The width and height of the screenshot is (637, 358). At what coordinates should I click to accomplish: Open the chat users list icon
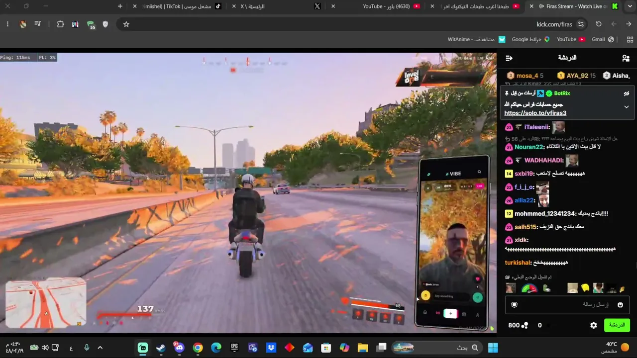tap(626, 58)
